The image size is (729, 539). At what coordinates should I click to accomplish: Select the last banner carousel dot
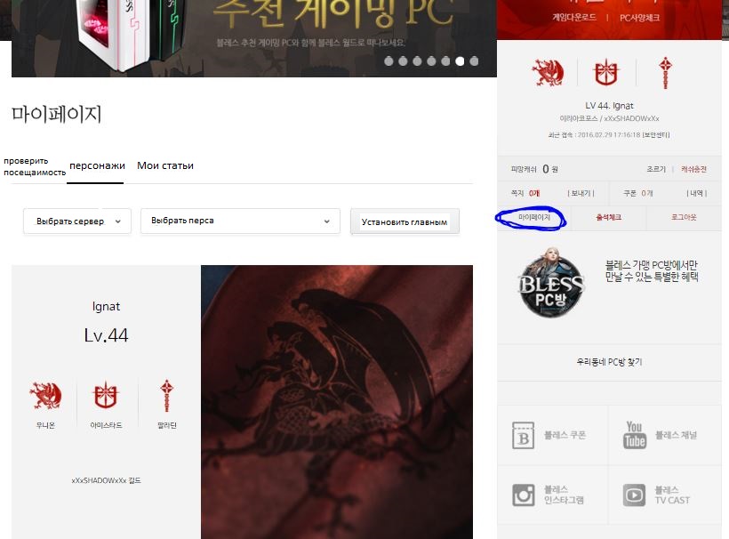click(x=474, y=61)
